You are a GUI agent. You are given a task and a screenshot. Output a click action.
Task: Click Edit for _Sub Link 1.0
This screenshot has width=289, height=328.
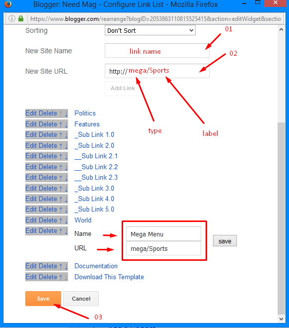(31, 135)
